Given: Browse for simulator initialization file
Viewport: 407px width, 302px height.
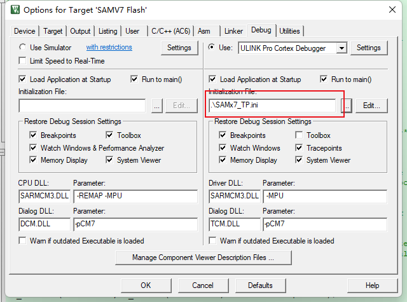Looking at the screenshot, I should point(157,106).
